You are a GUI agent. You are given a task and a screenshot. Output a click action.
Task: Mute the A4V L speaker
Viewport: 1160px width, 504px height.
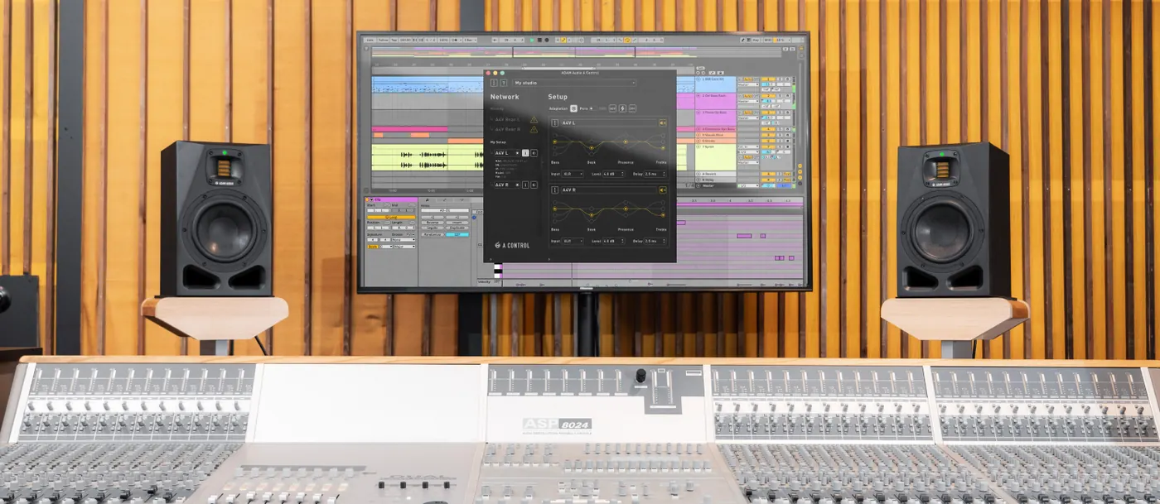[662, 122]
